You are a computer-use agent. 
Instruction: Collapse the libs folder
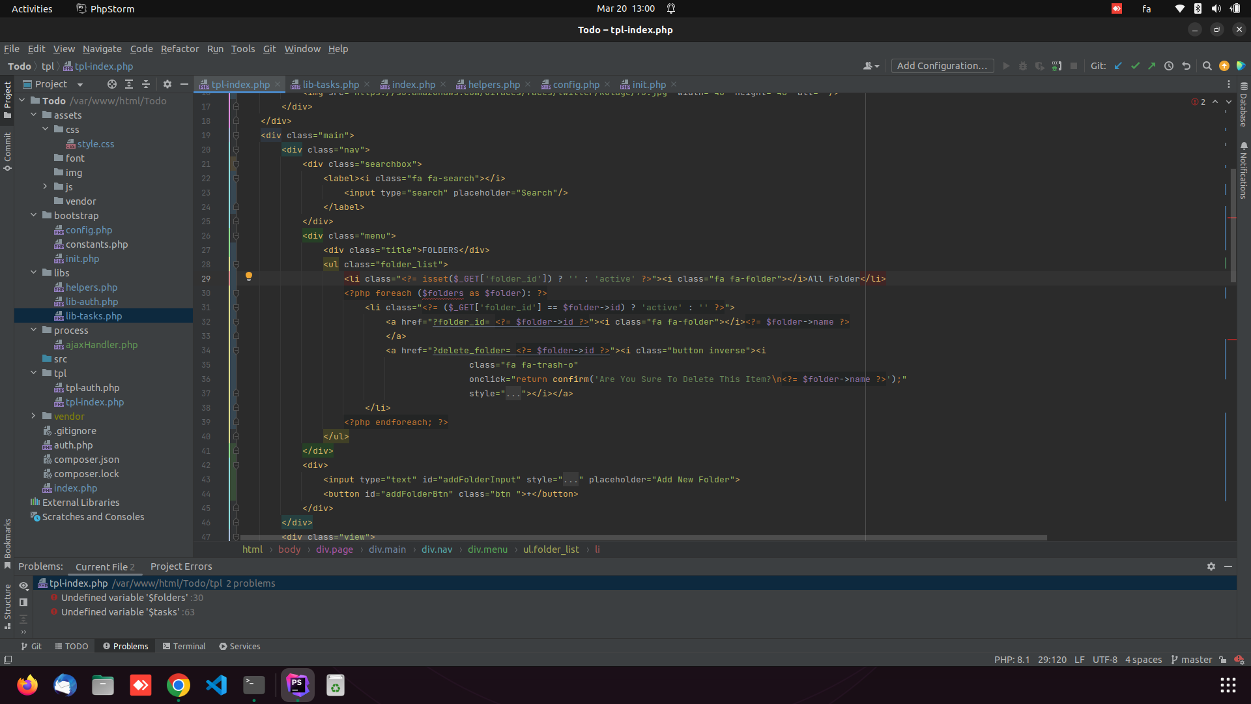click(x=34, y=272)
